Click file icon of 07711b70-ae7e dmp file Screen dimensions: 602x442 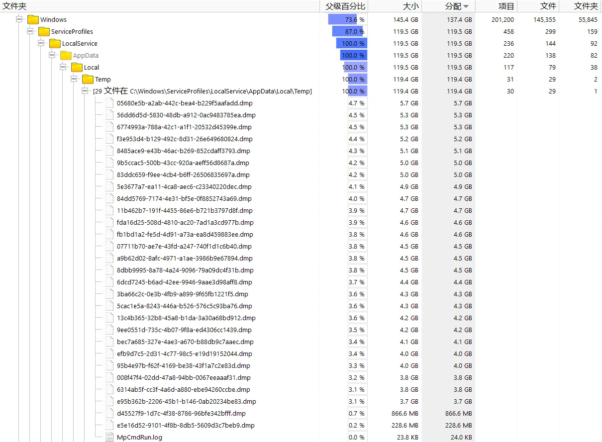(x=109, y=246)
